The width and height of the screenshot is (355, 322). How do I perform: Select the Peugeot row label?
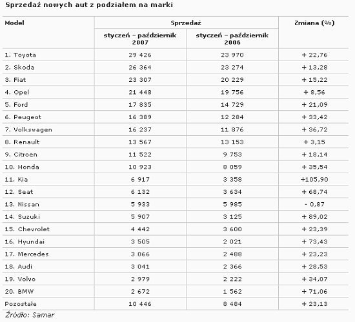click(23, 117)
